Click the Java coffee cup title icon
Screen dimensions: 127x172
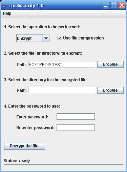pyautogui.click(x=4, y=5)
